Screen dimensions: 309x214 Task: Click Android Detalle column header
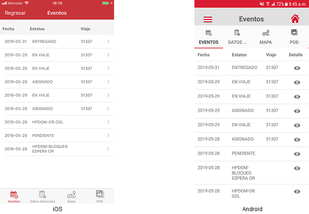295,55
